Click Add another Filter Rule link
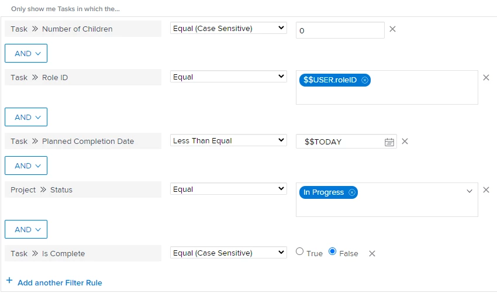 pos(60,283)
